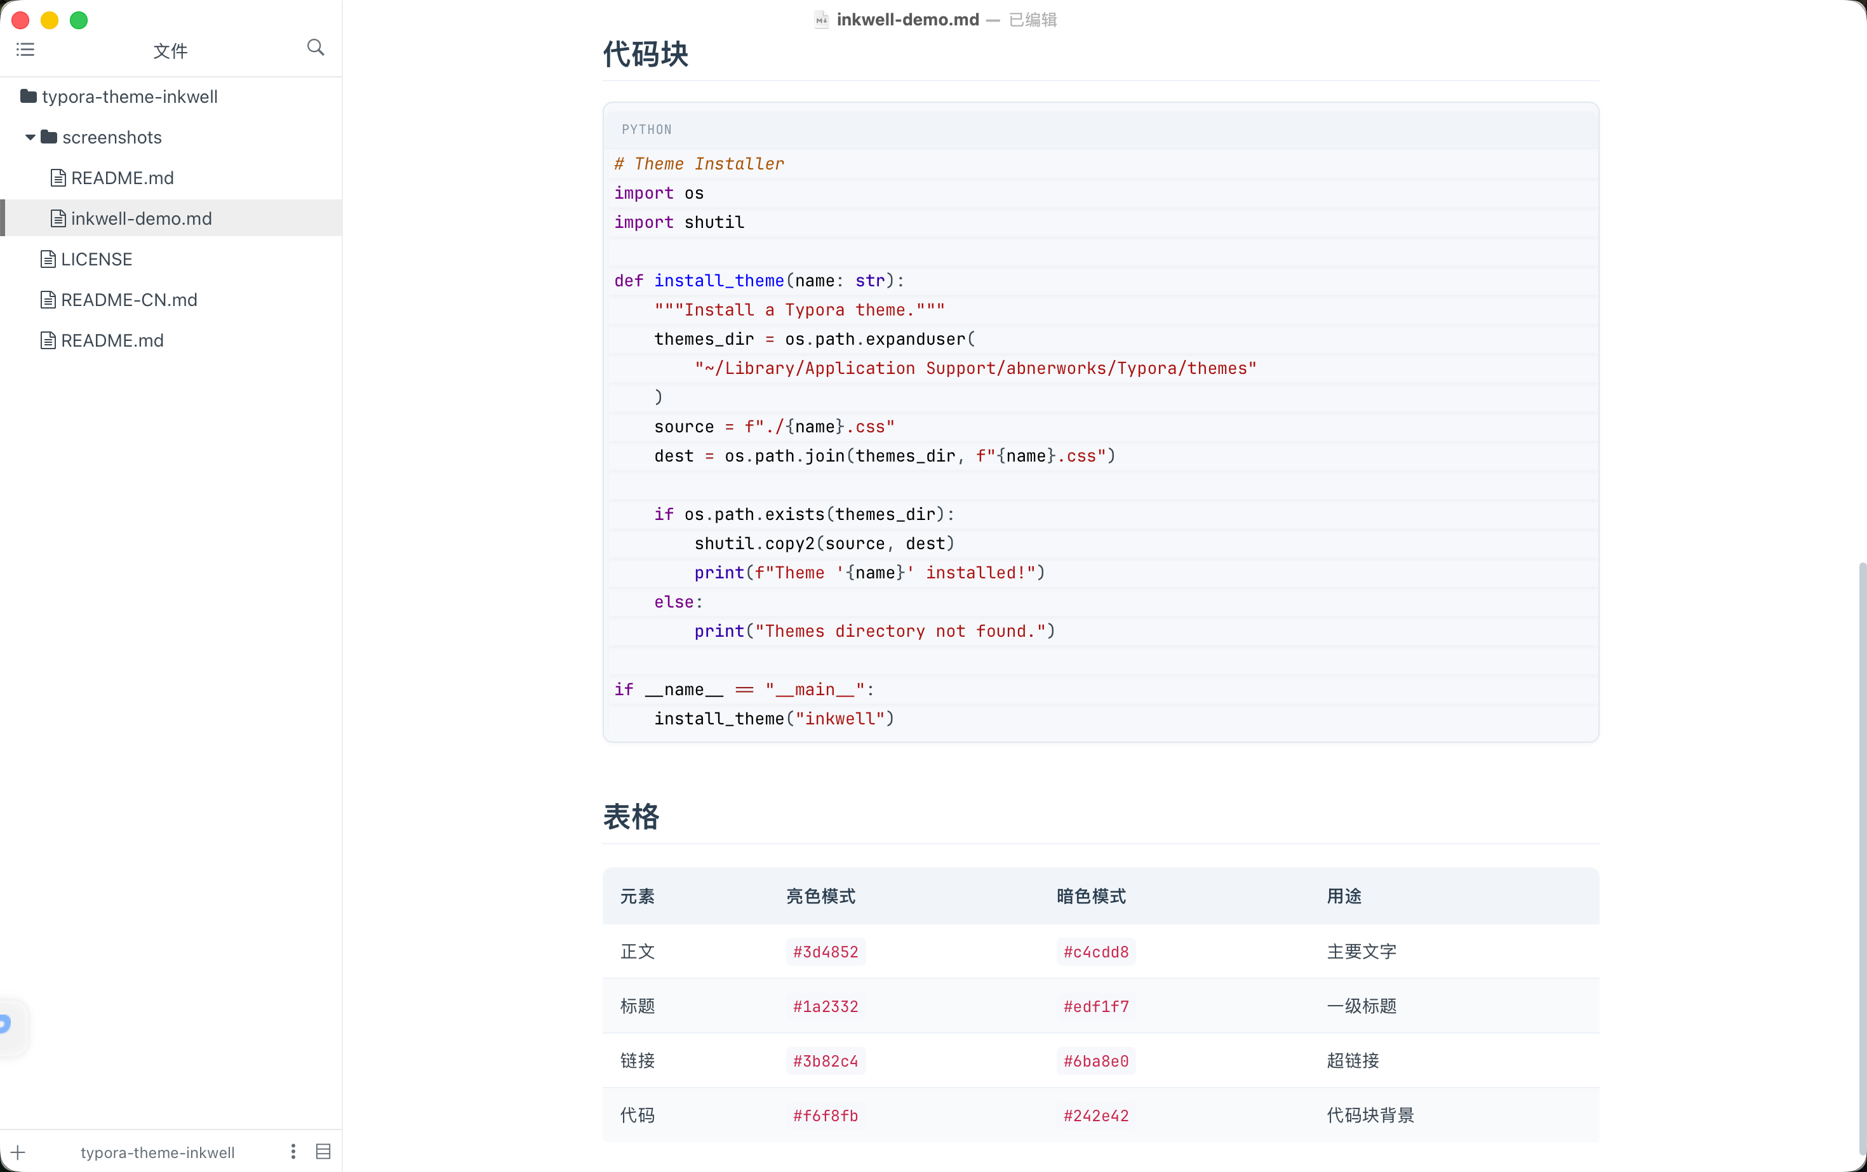Screen dimensions: 1867x1172
Task: Select inkwell-demo.md in the file tree
Action: tap(171, 218)
